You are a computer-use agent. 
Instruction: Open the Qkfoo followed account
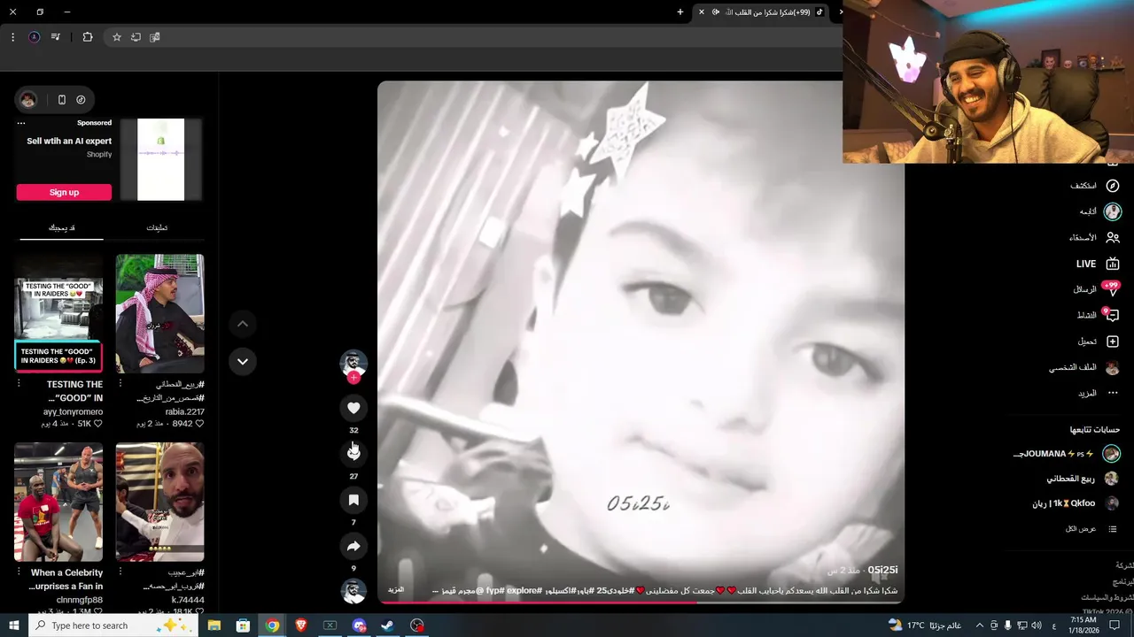[x=1076, y=503]
